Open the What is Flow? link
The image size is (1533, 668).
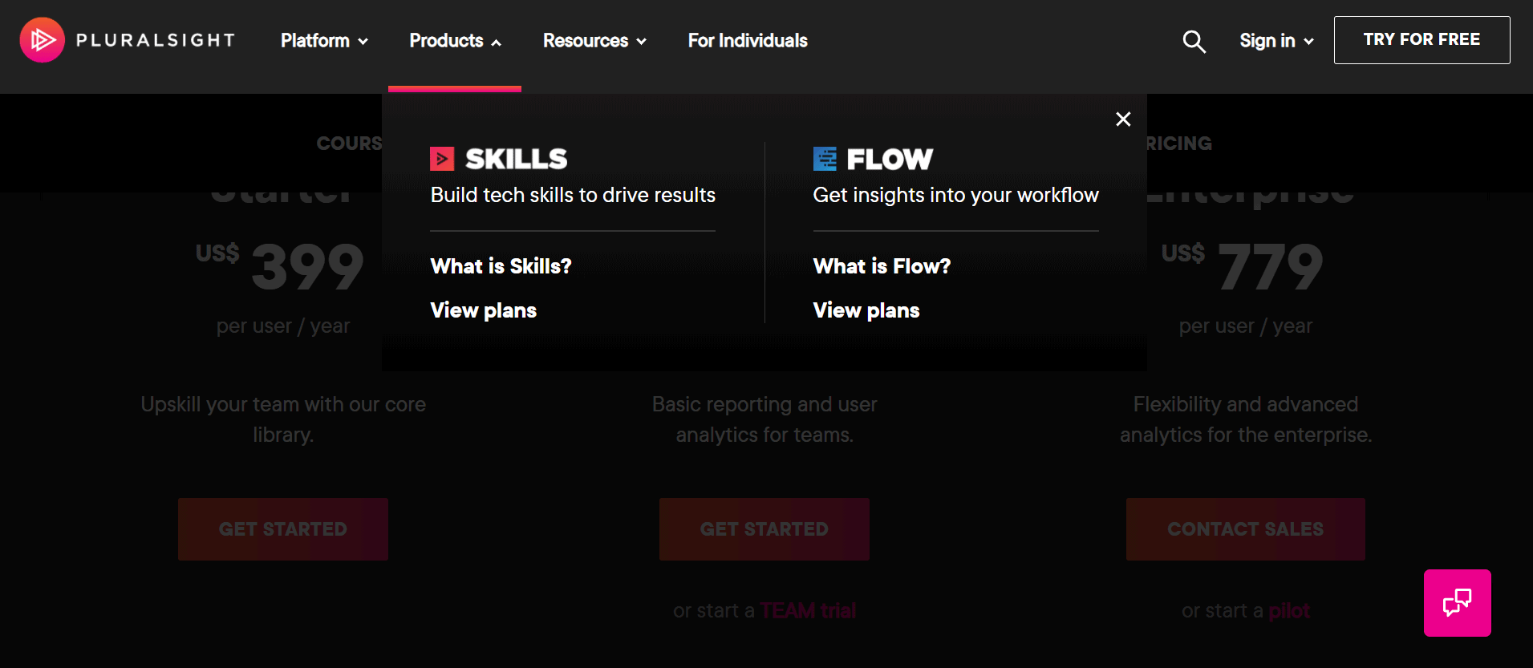(882, 266)
